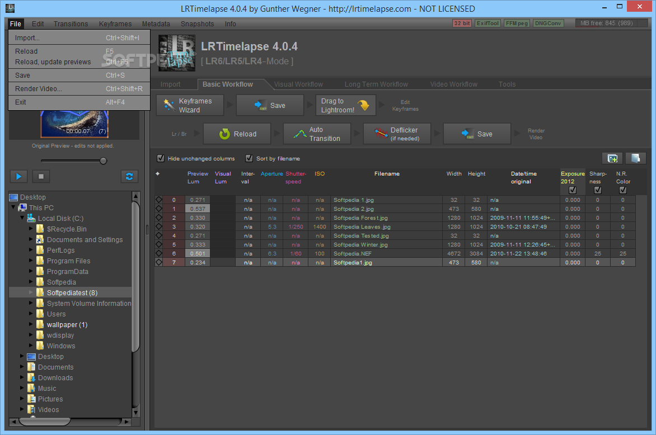Viewport: 656px width, 435px height.
Task: Expand the Documents library node
Action: click(22, 366)
